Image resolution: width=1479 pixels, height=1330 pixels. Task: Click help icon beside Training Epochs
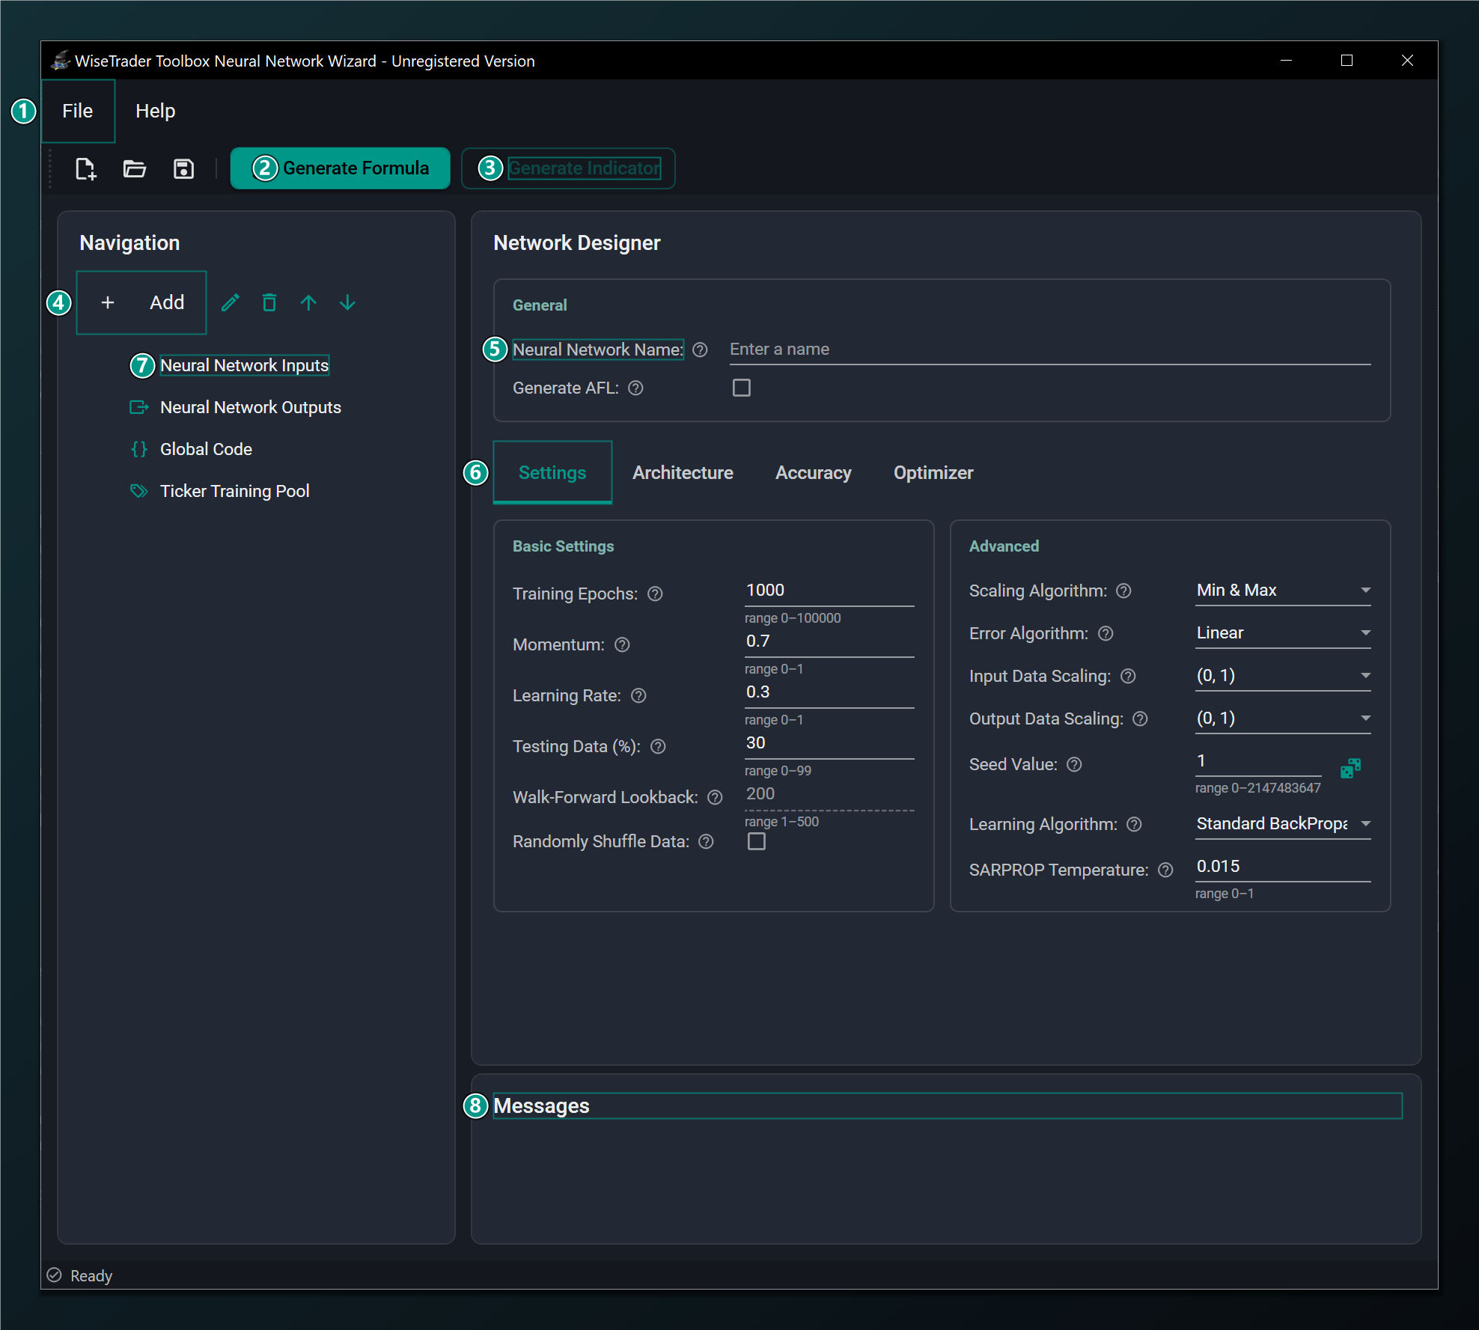point(655,594)
